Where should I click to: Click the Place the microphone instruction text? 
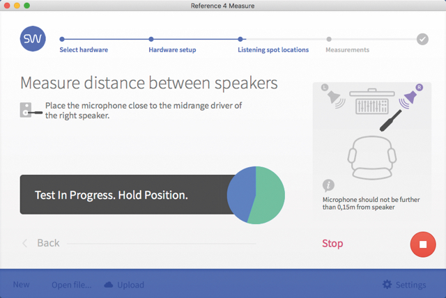144,110
